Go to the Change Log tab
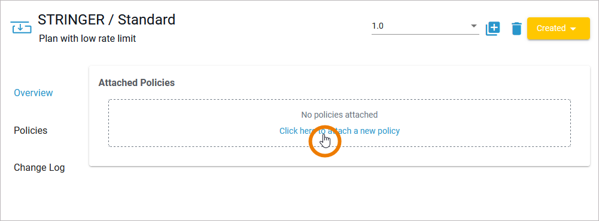599x221 pixels. (39, 168)
